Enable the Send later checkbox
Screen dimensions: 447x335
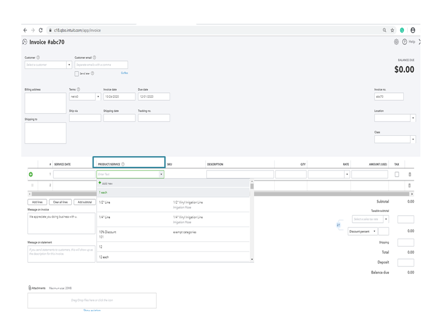pyautogui.click(x=77, y=74)
